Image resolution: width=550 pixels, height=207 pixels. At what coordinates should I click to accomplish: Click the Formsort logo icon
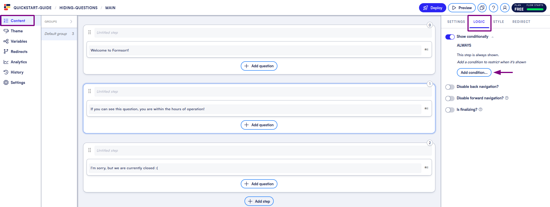coord(7,7)
